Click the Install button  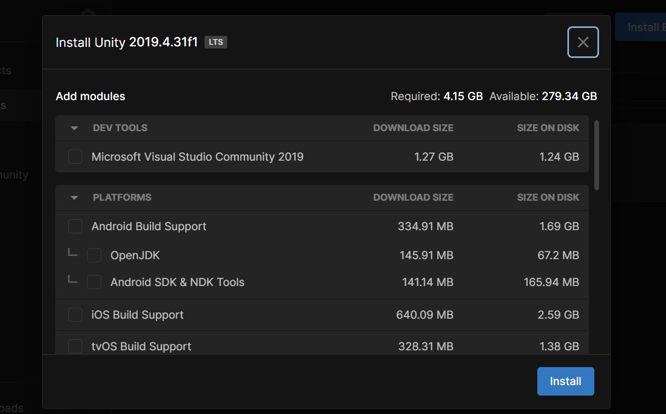[x=565, y=381]
